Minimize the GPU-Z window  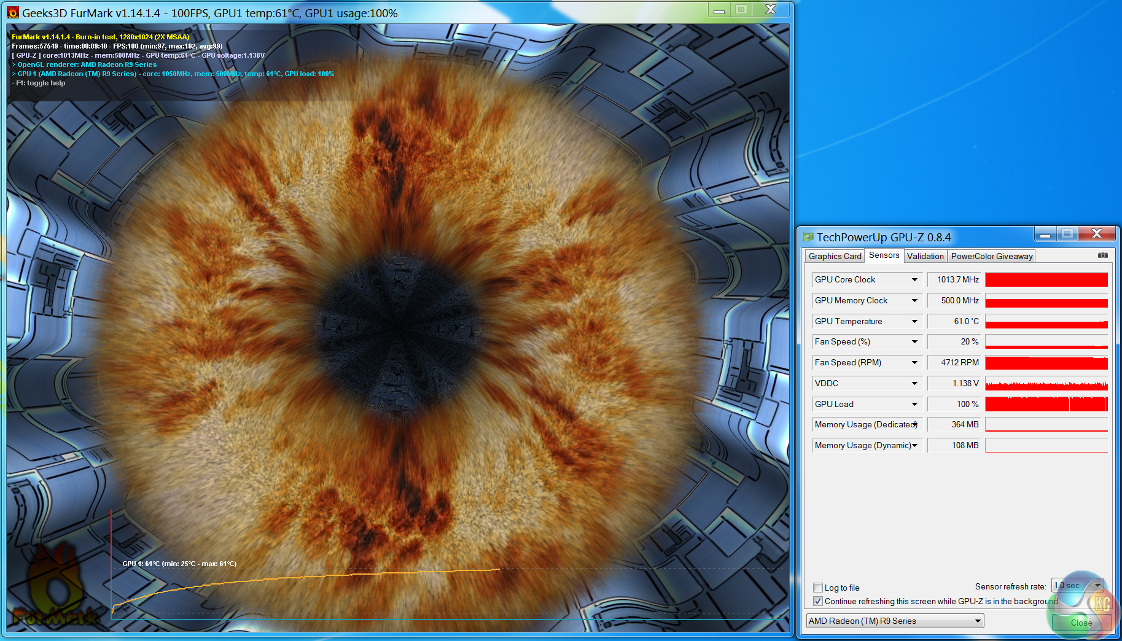1045,234
